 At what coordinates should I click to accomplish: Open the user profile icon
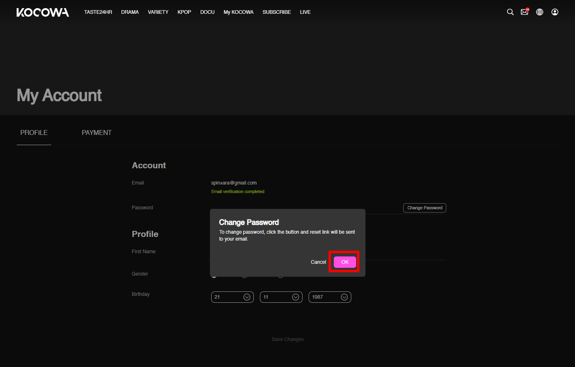tap(555, 12)
